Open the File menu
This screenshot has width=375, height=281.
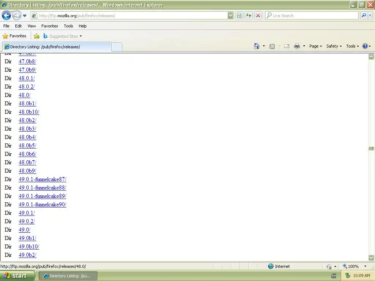click(7, 26)
